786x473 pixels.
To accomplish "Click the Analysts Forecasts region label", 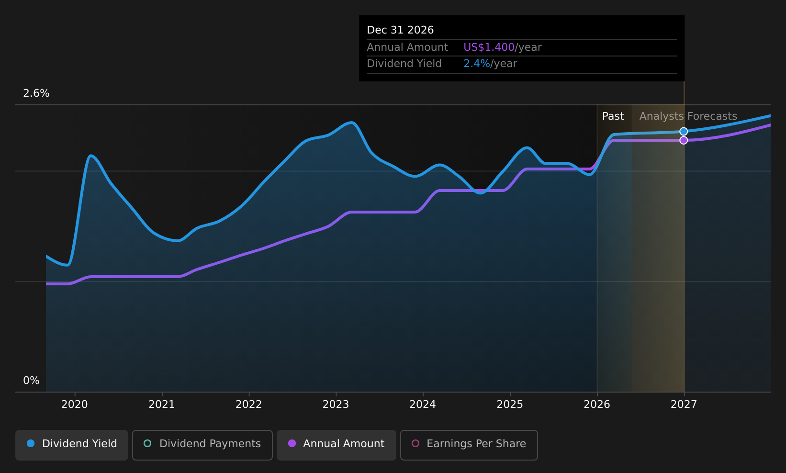I will 688,116.
